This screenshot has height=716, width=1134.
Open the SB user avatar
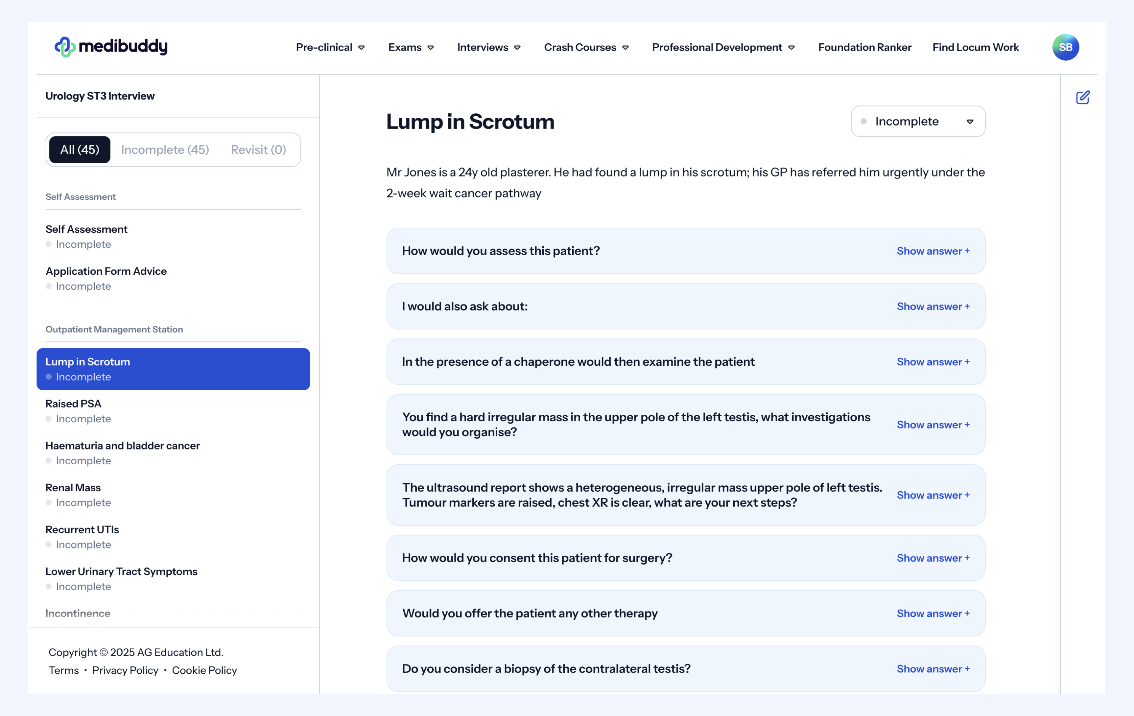click(x=1065, y=47)
